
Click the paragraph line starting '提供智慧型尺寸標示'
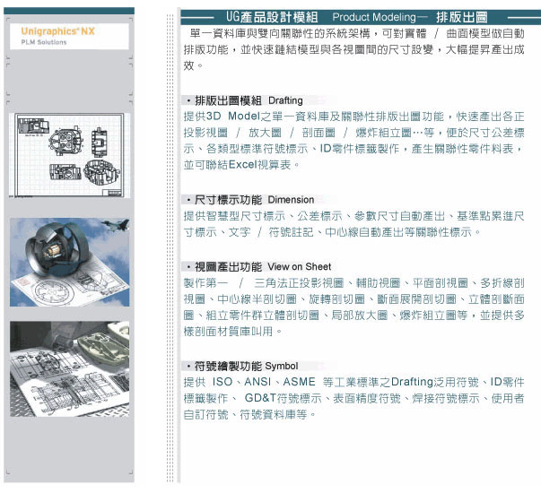(354, 216)
